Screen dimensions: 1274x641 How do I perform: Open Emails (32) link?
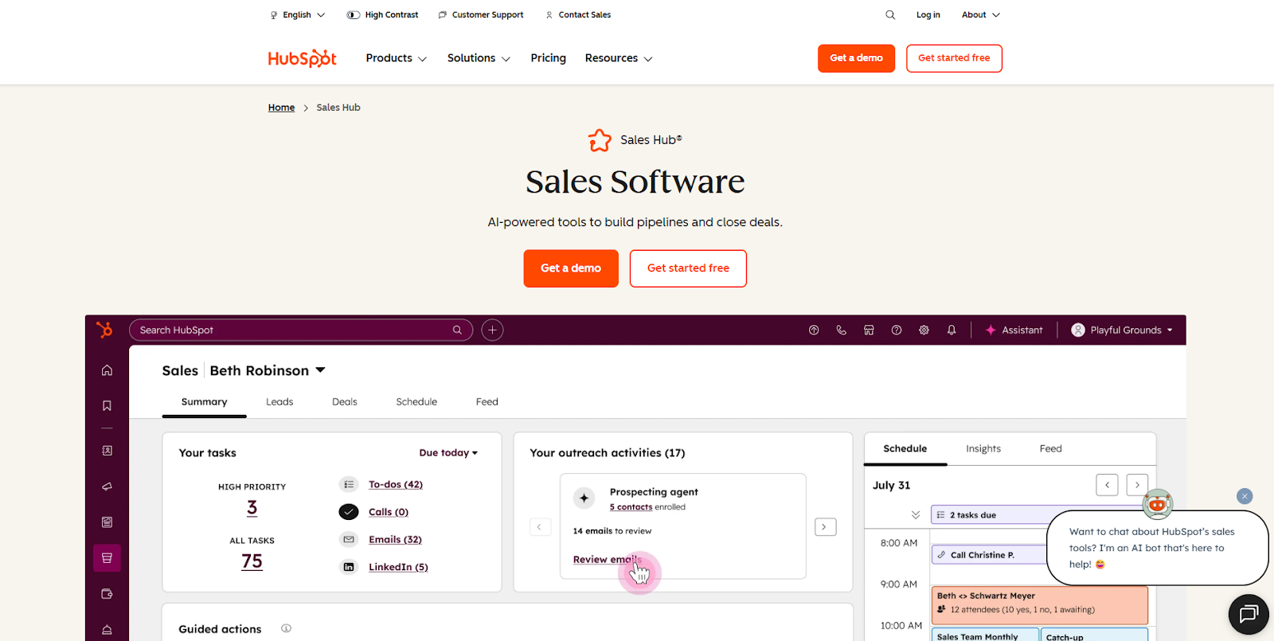(395, 539)
